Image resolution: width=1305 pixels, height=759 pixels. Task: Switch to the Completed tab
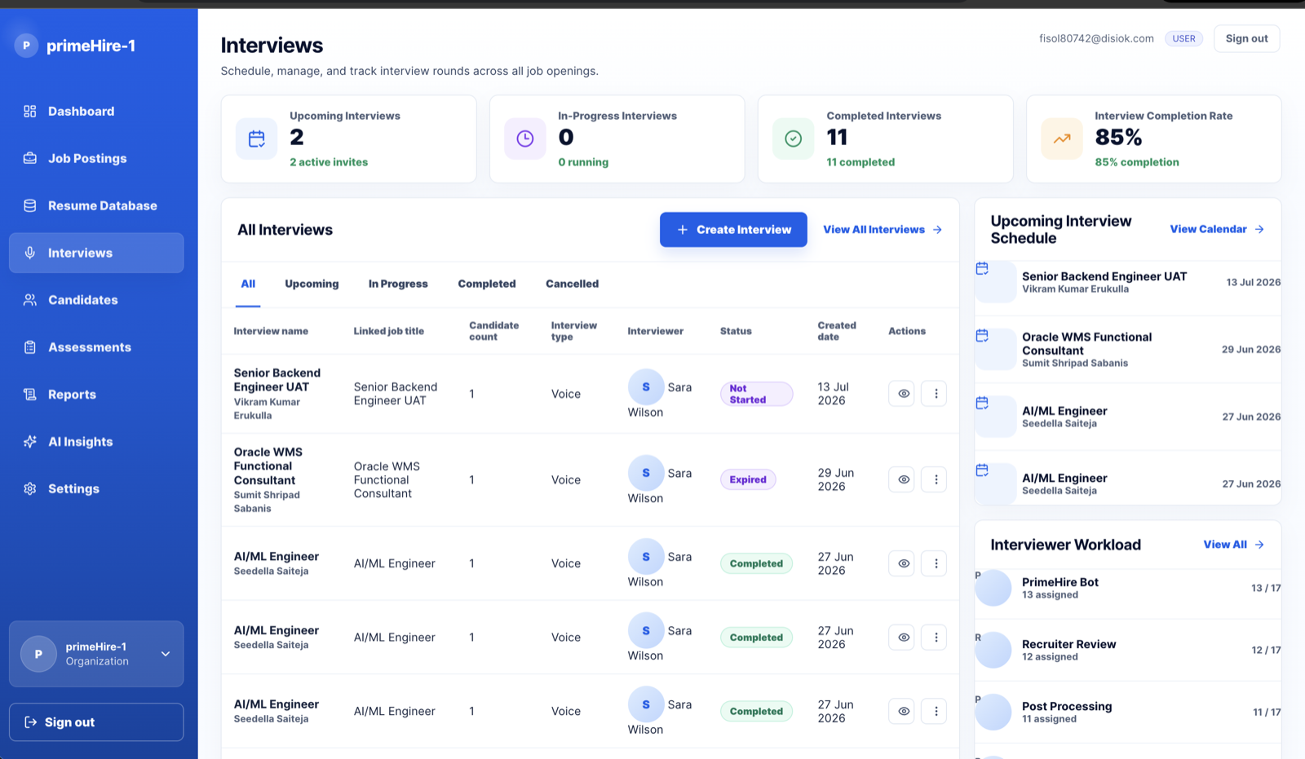click(487, 284)
